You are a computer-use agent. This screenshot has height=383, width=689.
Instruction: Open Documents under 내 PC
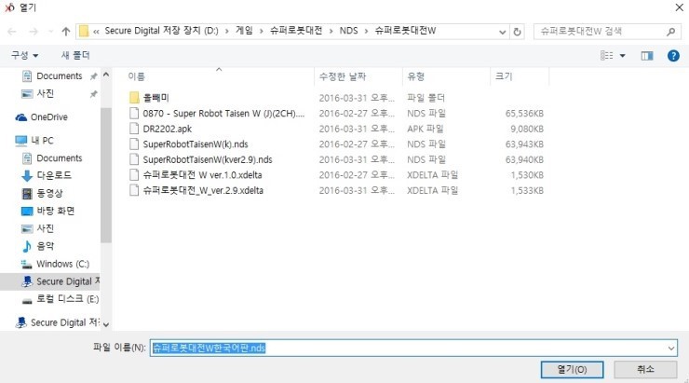52,158
